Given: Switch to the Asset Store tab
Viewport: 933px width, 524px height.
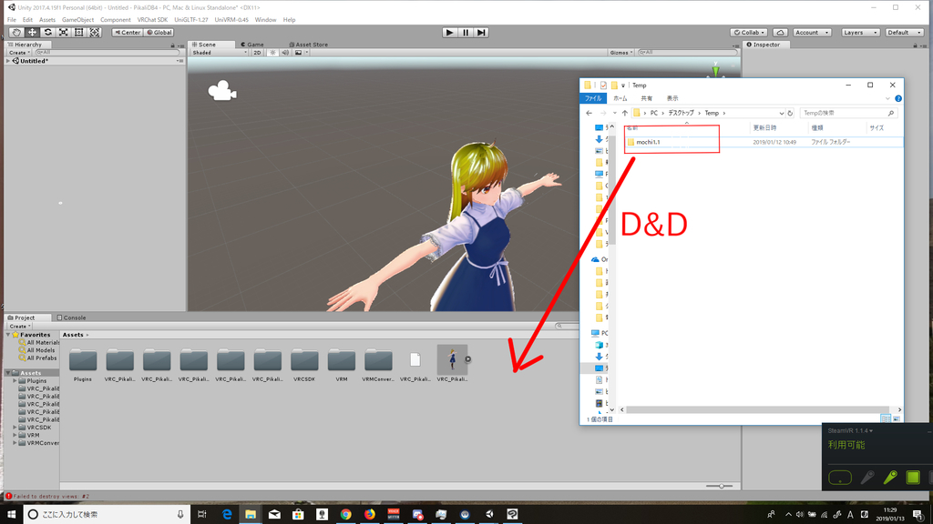Looking at the screenshot, I should [x=308, y=45].
